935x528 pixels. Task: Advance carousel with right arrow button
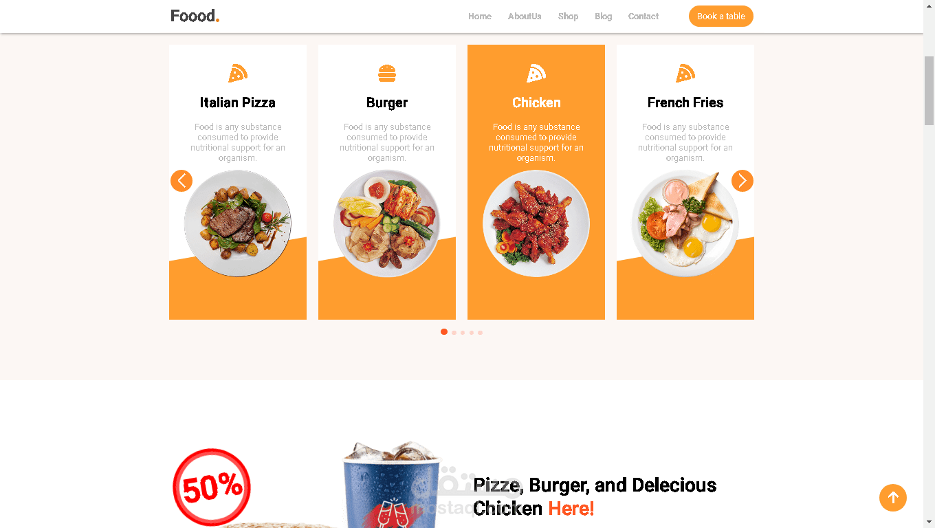(742, 181)
